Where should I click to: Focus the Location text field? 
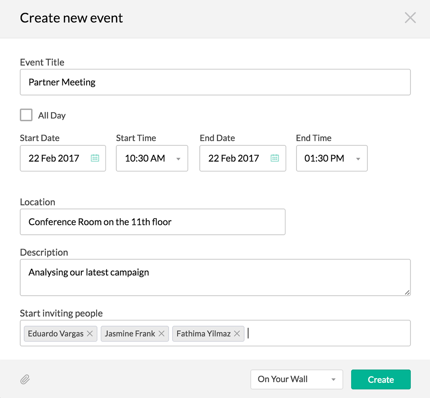tap(152, 222)
